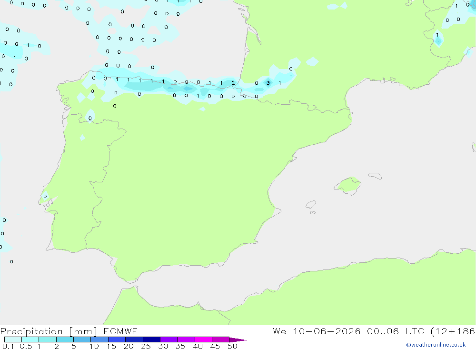Click the legend tick label '45'

click(x=215, y=346)
